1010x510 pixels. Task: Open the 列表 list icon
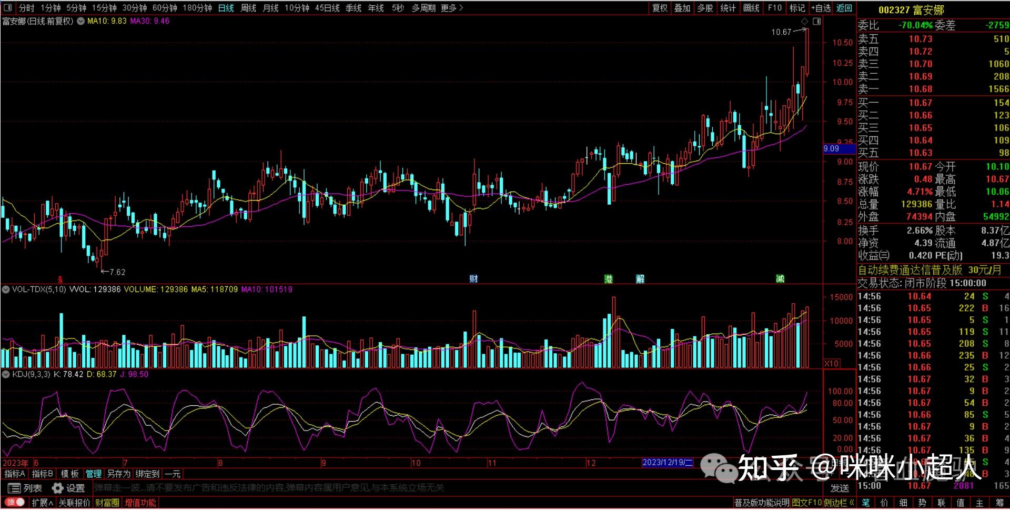coord(25,488)
